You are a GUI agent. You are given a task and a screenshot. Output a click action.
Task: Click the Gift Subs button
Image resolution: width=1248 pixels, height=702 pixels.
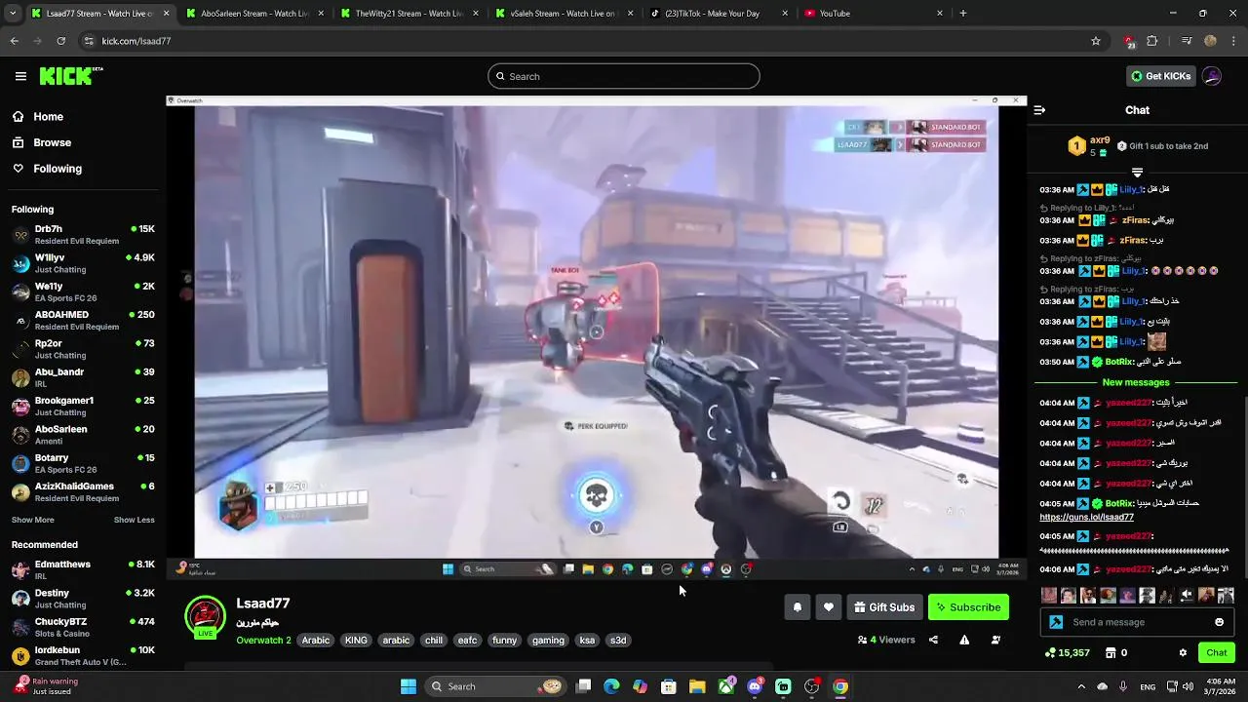click(x=884, y=607)
